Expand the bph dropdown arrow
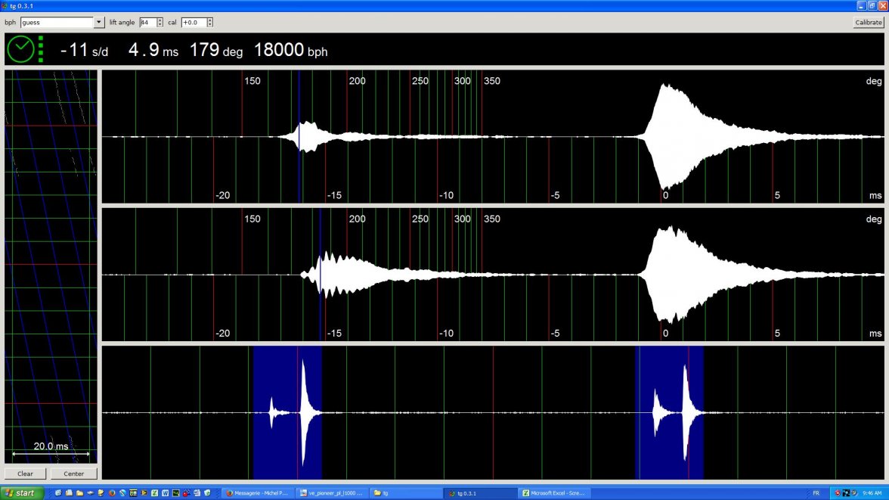 point(99,23)
